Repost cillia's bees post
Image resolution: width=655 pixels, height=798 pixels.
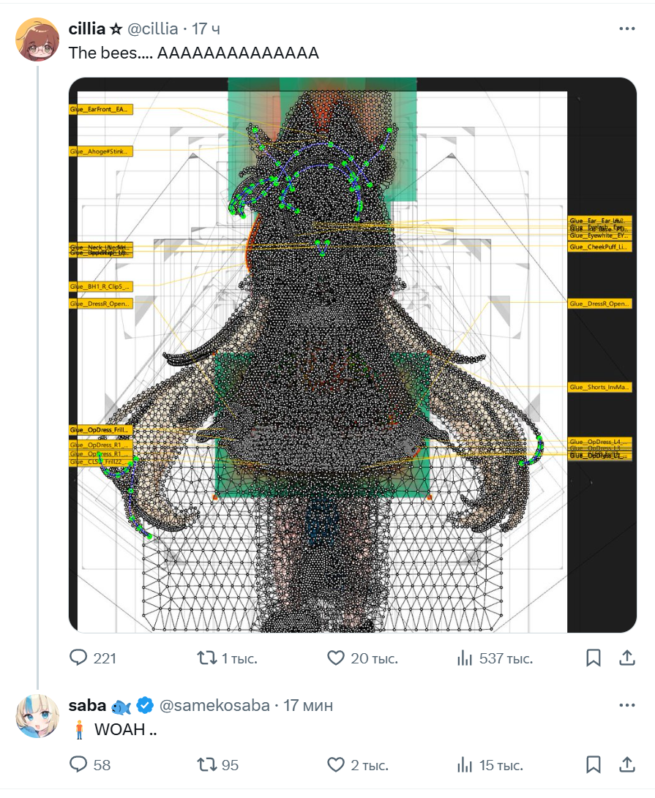tap(227, 658)
